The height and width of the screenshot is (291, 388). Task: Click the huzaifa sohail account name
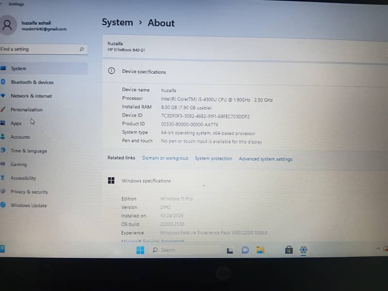pos(36,23)
